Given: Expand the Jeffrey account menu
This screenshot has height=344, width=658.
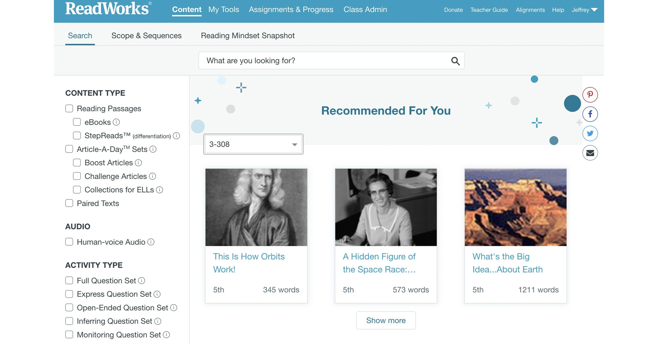Looking at the screenshot, I should point(584,10).
